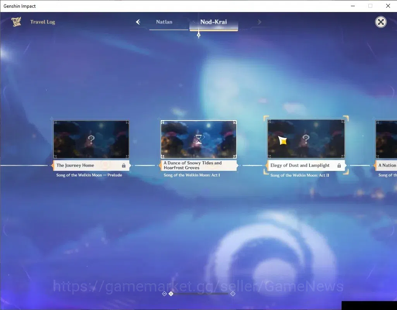Image resolution: width=397 pixels, height=310 pixels.
Task: Go to next region with right arrow
Action: point(259,22)
